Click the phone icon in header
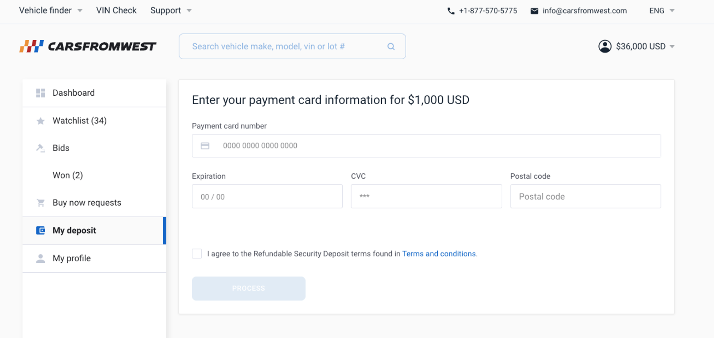 coord(451,11)
